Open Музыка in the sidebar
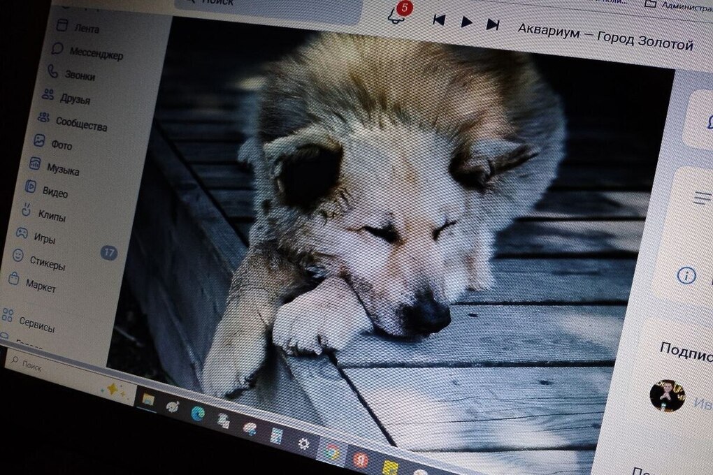 point(62,169)
